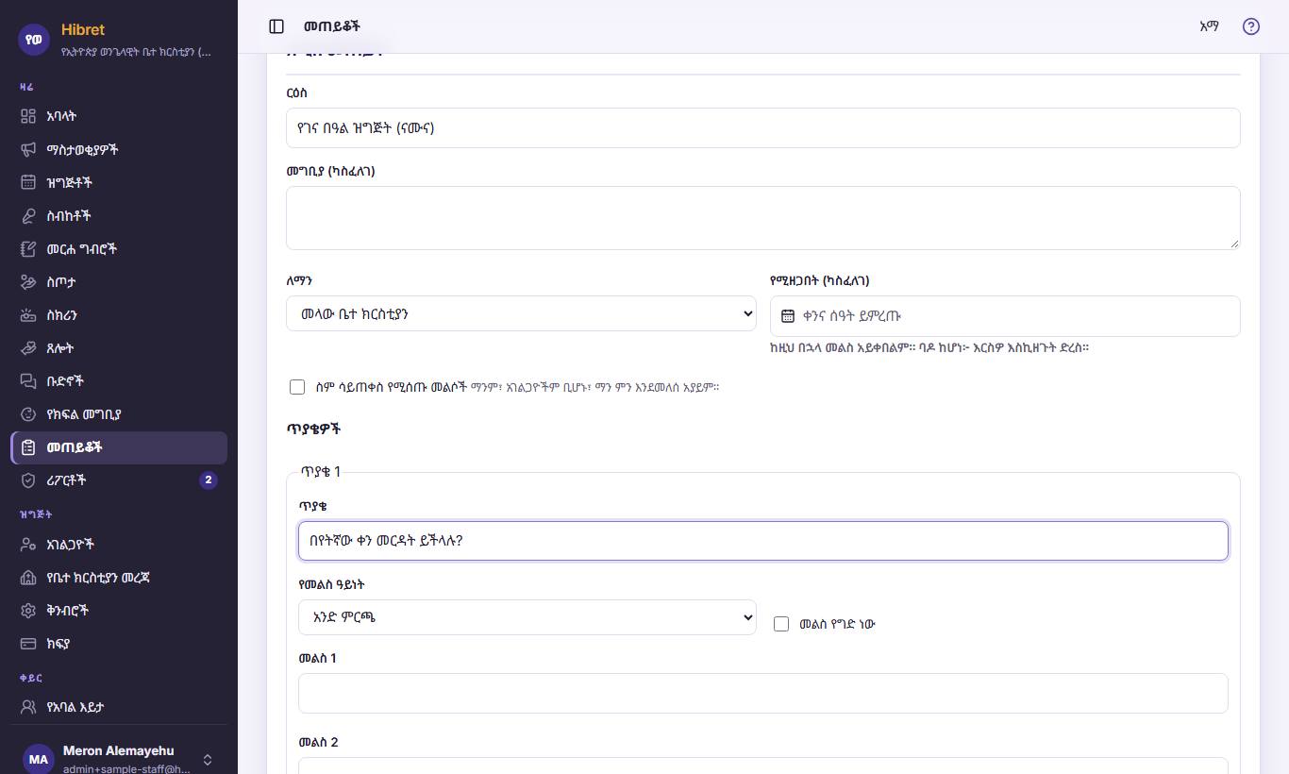Go to ሪፖርቶች menu item
Image resolution: width=1289 pixels, height=774 pixels.
119,480
